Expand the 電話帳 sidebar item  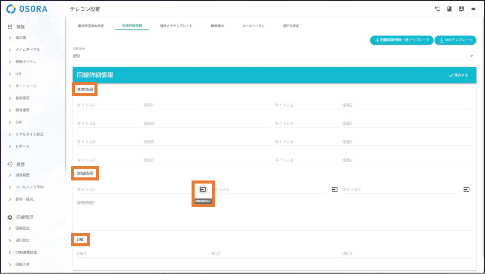[21, 38]
